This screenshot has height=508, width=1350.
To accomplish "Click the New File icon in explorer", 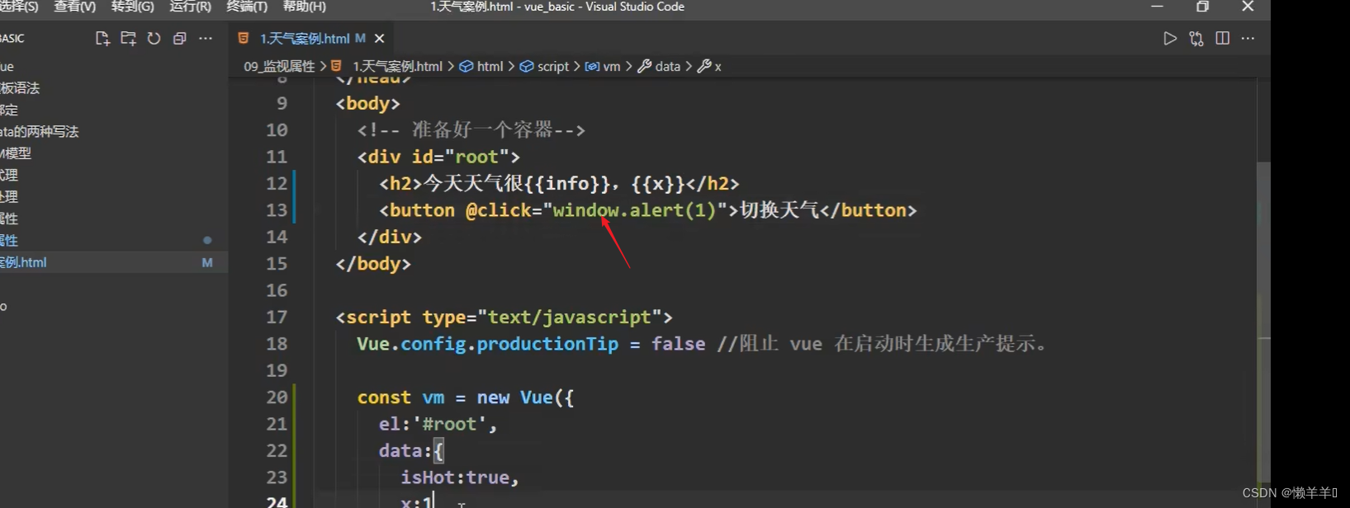I will coord(102,39).
